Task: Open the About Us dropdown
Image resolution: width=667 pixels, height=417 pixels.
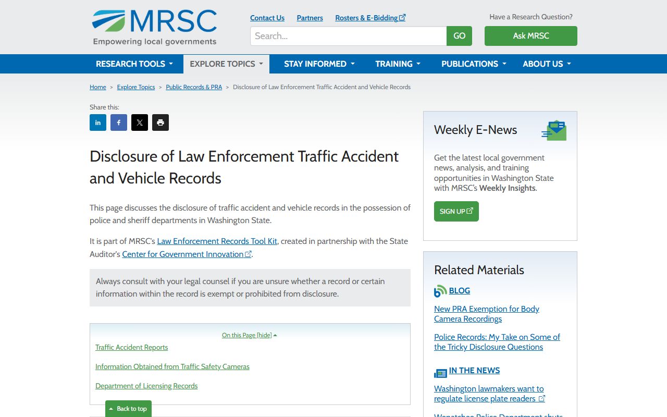Action: pos(547,64)
